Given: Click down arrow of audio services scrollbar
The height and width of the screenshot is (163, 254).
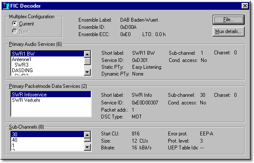Looking at the screenshot, I should point(87,72).
